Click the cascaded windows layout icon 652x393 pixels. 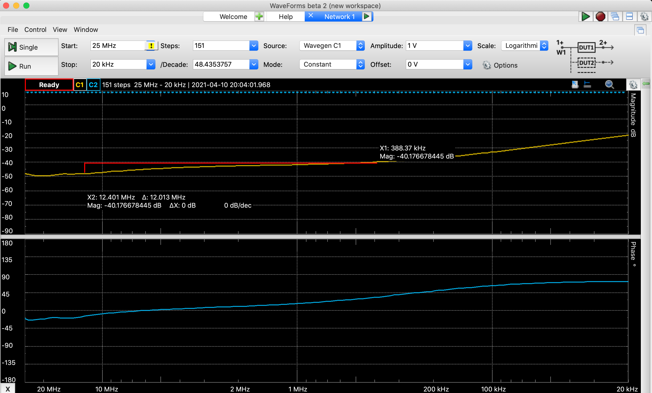coord(615,17)
